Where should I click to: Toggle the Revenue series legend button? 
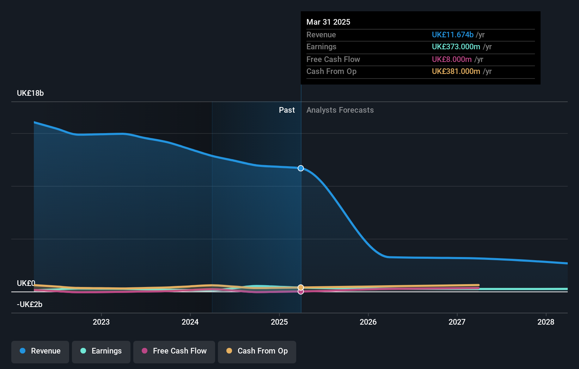[40, 352]
